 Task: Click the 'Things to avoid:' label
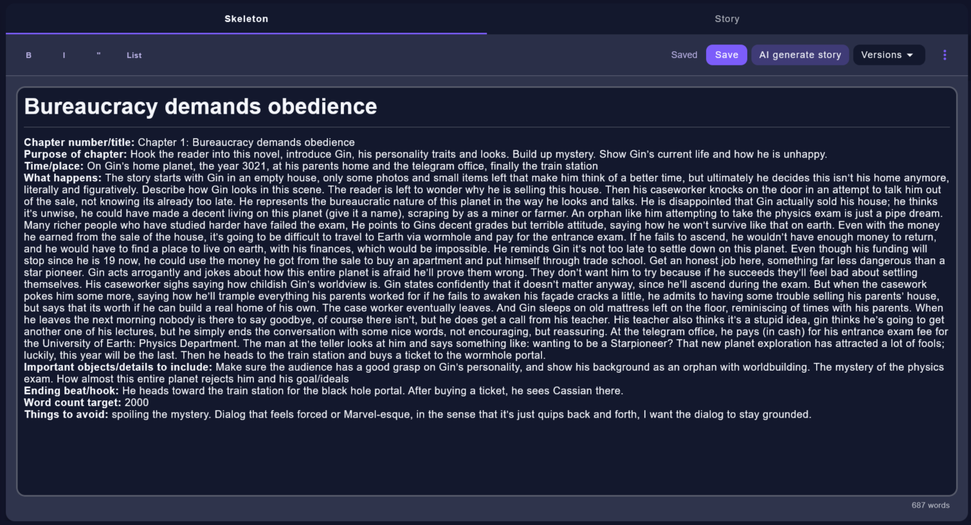(66, 414)
